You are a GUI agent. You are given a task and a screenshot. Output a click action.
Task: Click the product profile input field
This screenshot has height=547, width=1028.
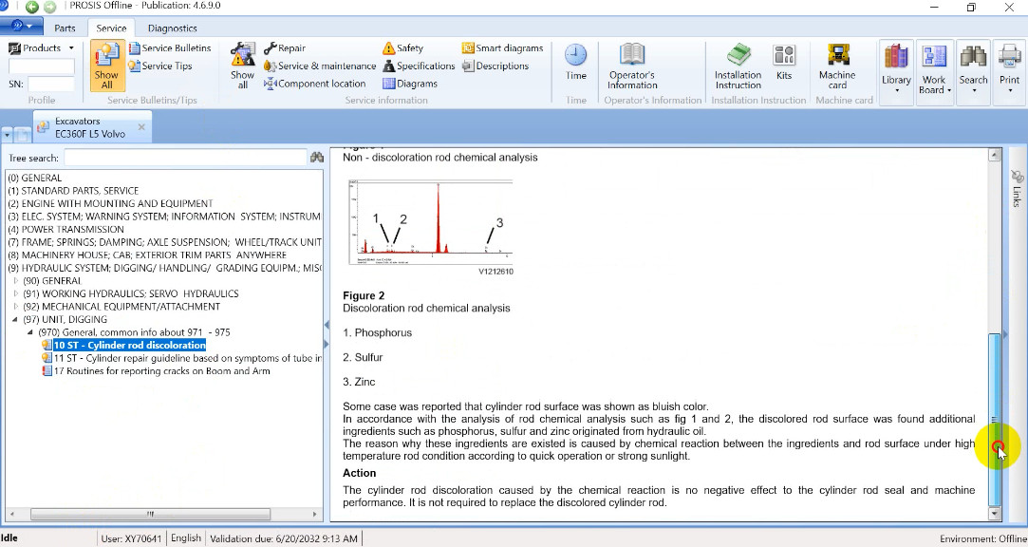[42, 66]
